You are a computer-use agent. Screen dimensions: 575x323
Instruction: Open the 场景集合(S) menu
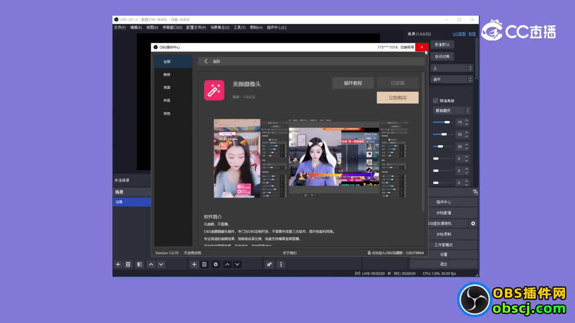tap(220, 27)
